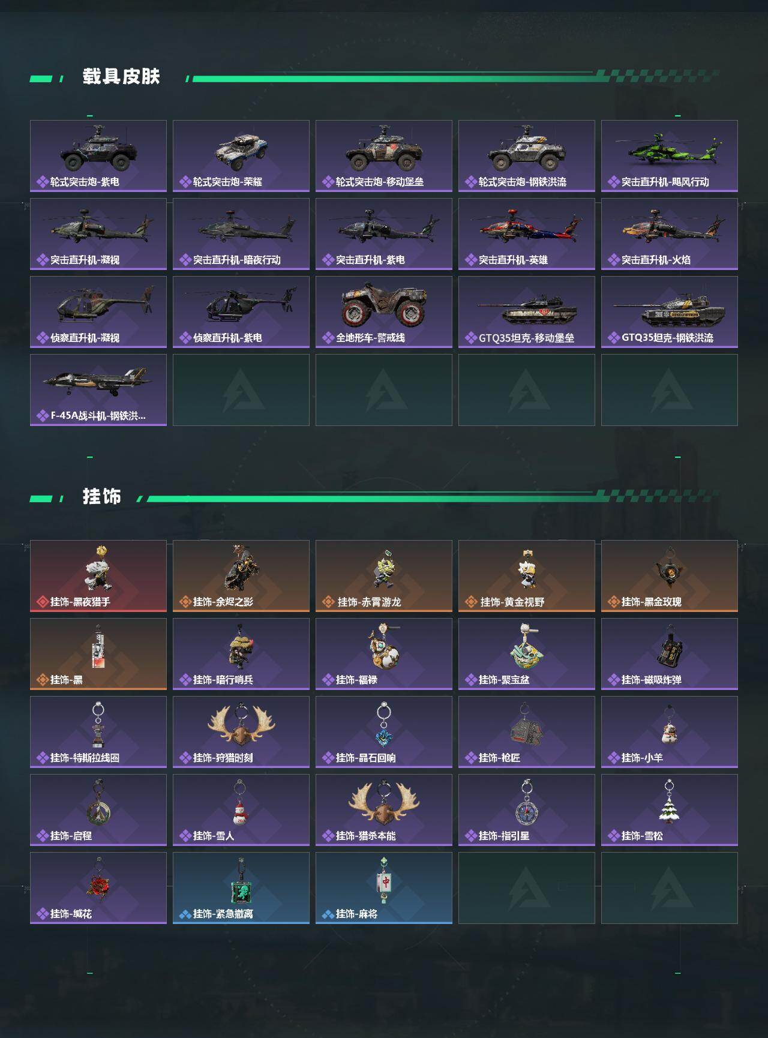Select the 全地形车-警戒线 ATV skin
The image size is (768, 1038).
(384, 312)
